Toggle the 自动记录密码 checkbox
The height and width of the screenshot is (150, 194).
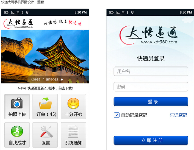[x=117, y=115]
